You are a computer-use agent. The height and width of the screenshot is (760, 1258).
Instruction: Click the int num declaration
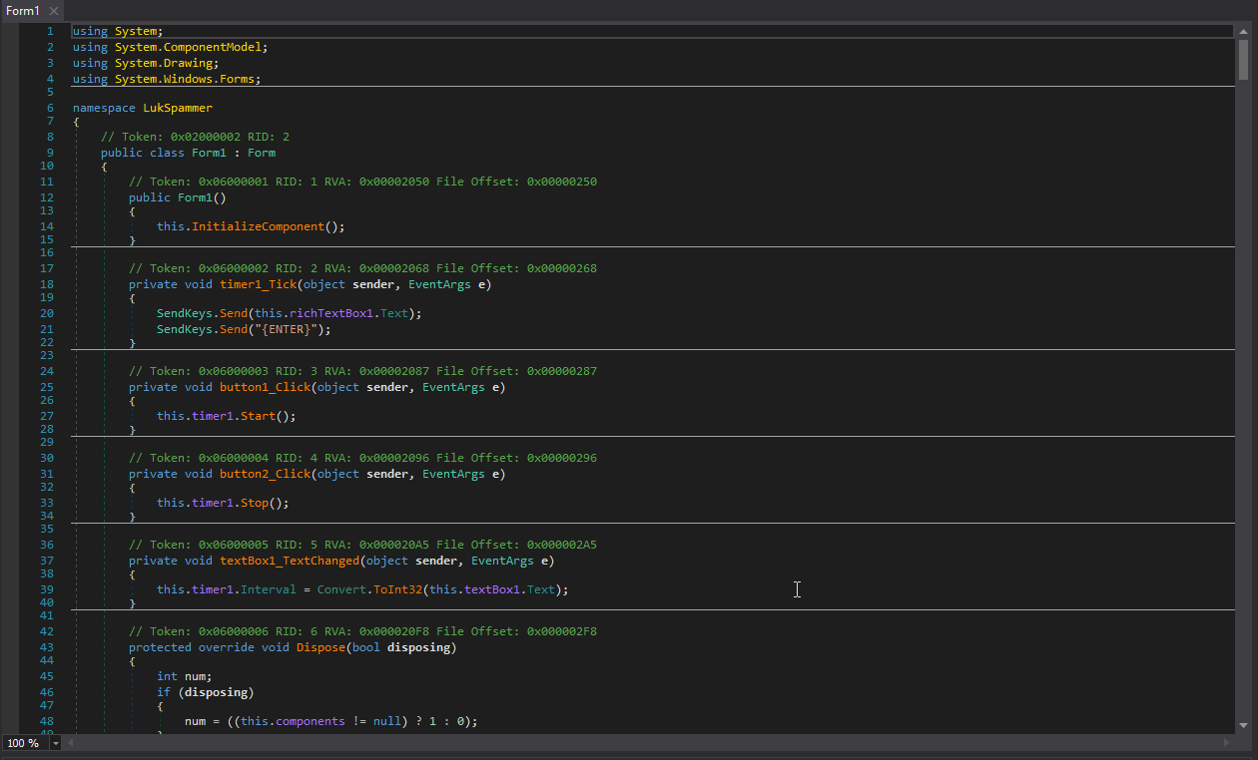click(x=184, y=676)
